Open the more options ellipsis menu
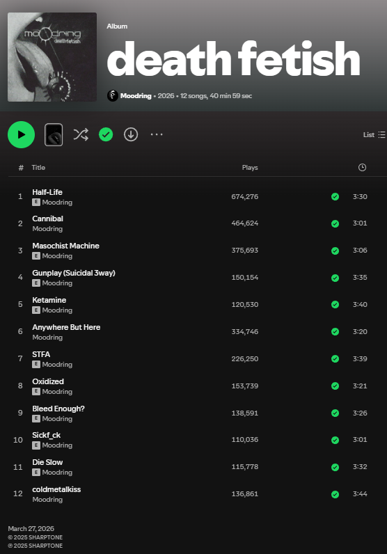Screen dimensions: 387x554 pos(157,134)
